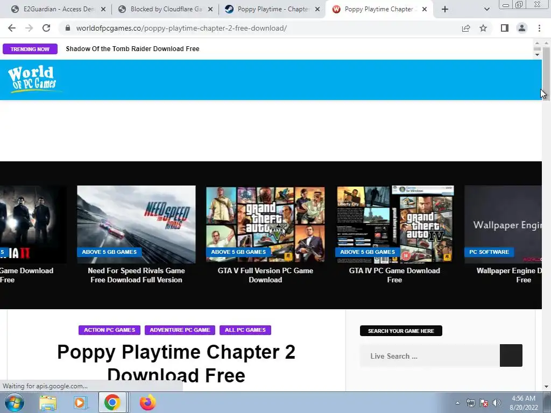Click the TRENDING NOW badge
This screenshot has height=413, width=551.
point(30,49)
